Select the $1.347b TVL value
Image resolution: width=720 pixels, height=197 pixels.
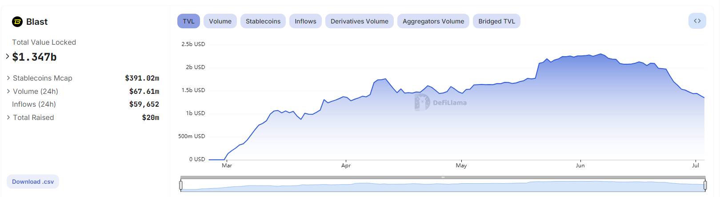pos(34,57)
